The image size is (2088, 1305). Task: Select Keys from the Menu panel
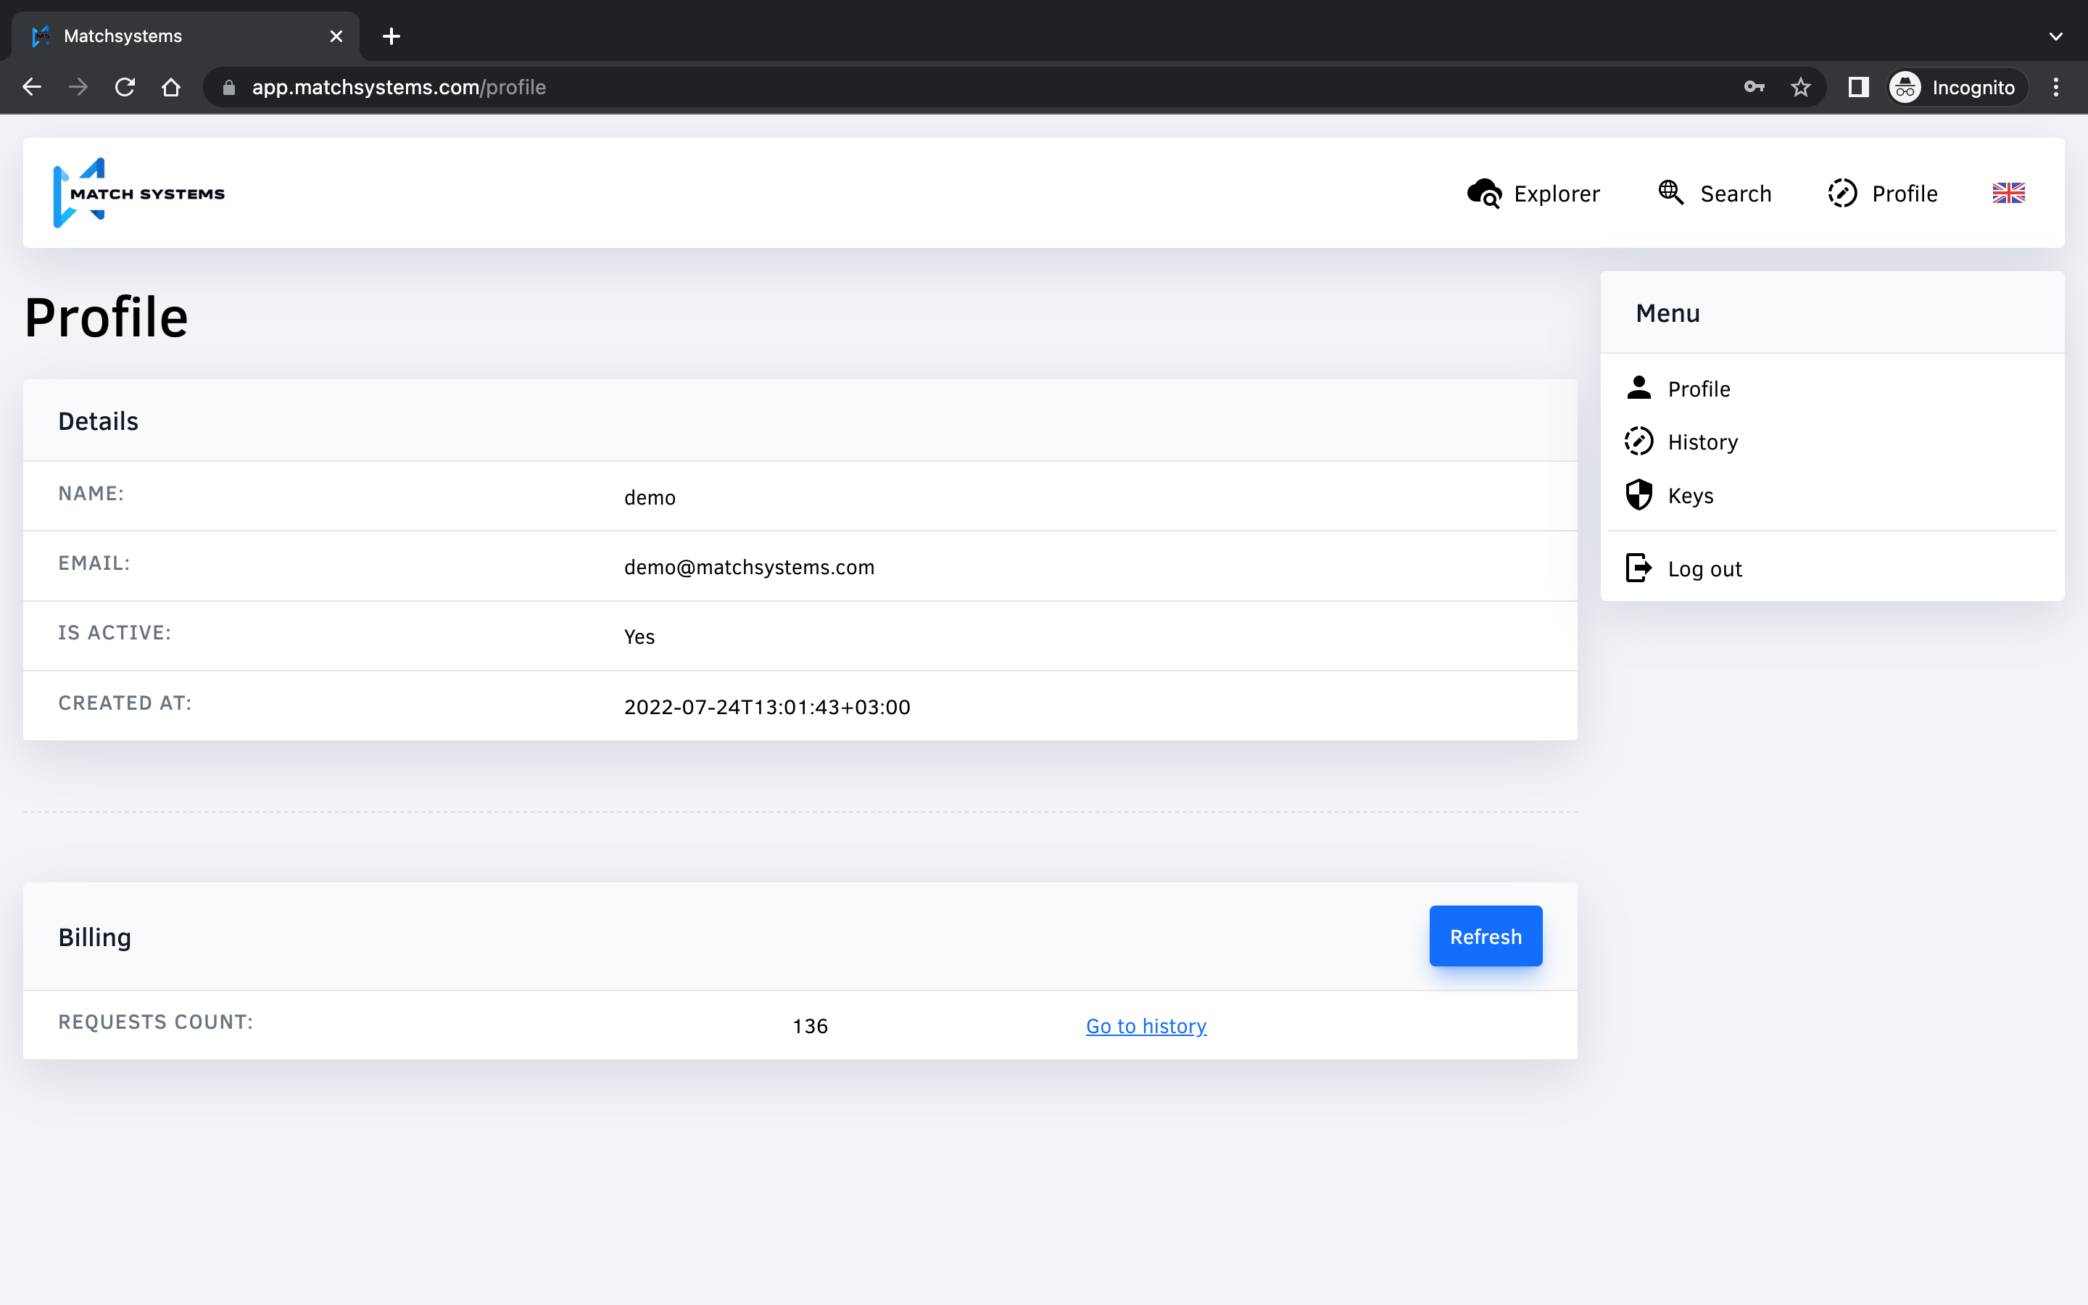point(1690,495)
